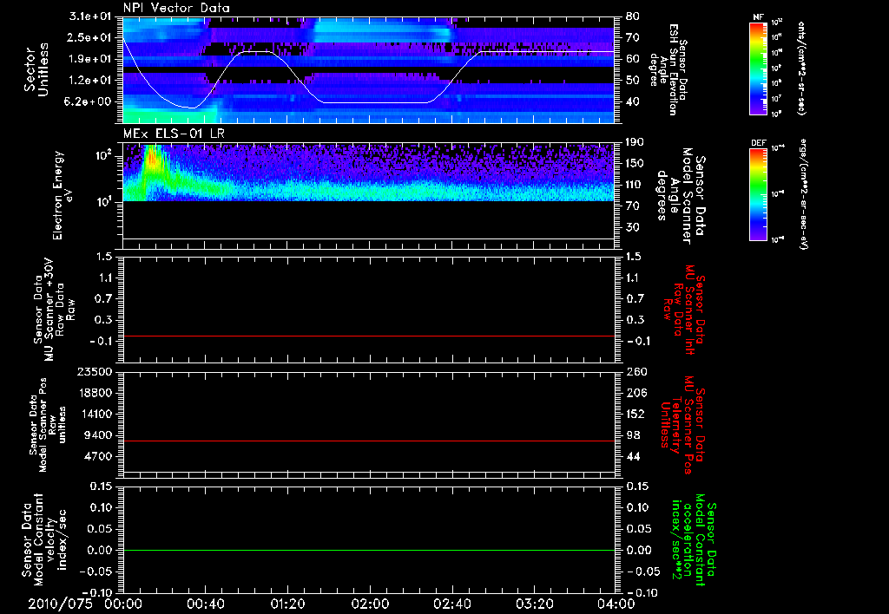The height and width of the screenshot is (614, 889).
Task: Click the green constant velocity line
Action: (x=368, y=550)
